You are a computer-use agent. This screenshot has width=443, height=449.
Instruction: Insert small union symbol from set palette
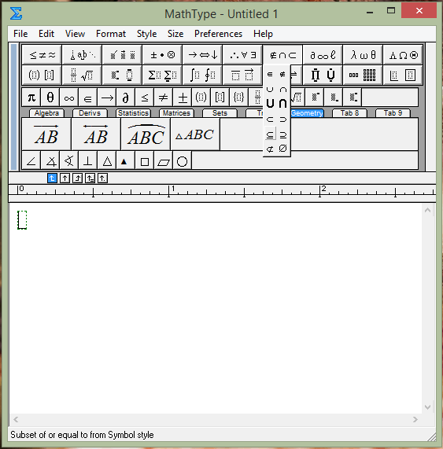(270, 90)
